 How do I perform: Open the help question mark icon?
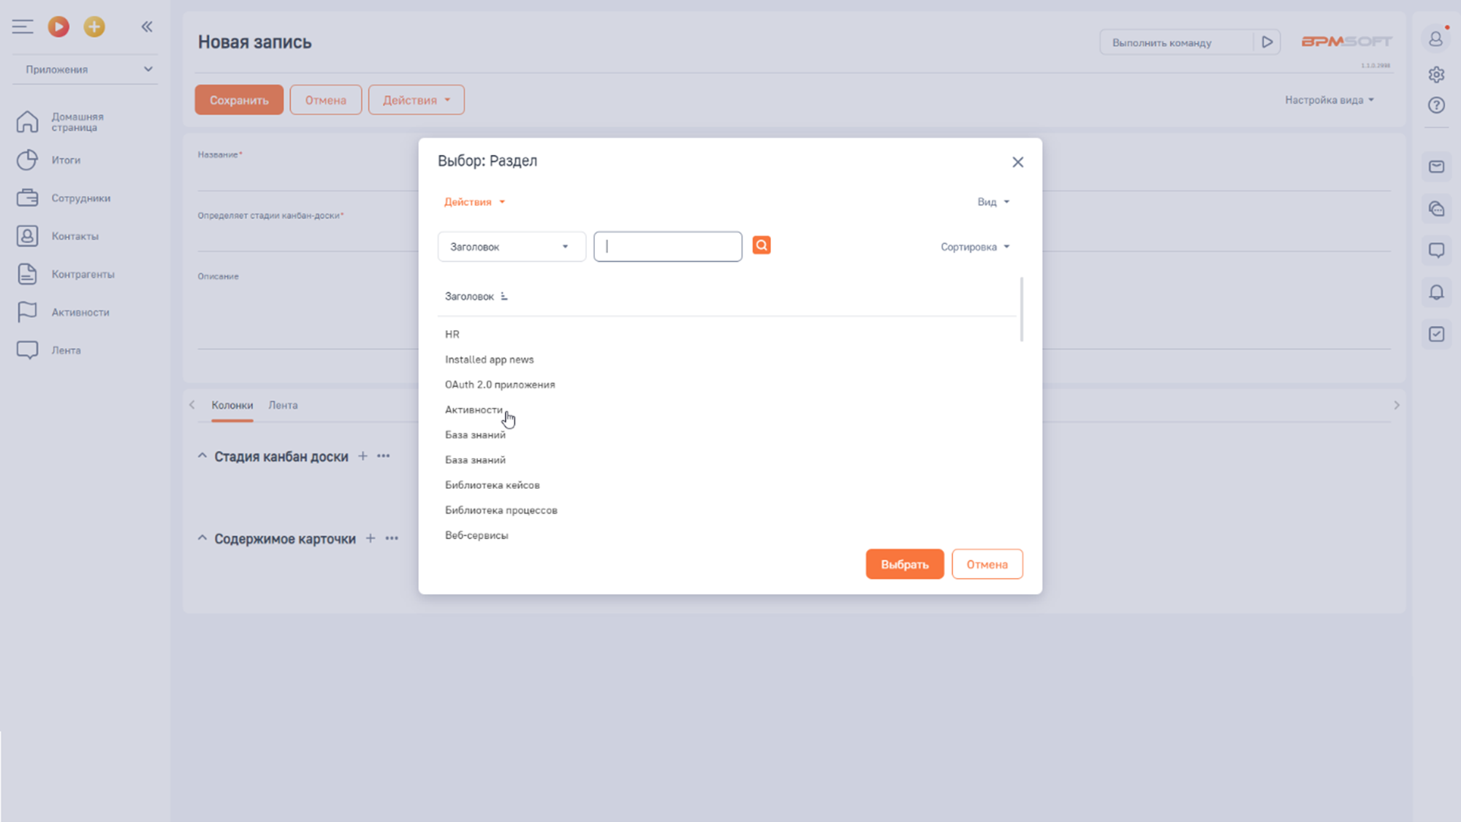1436,105
